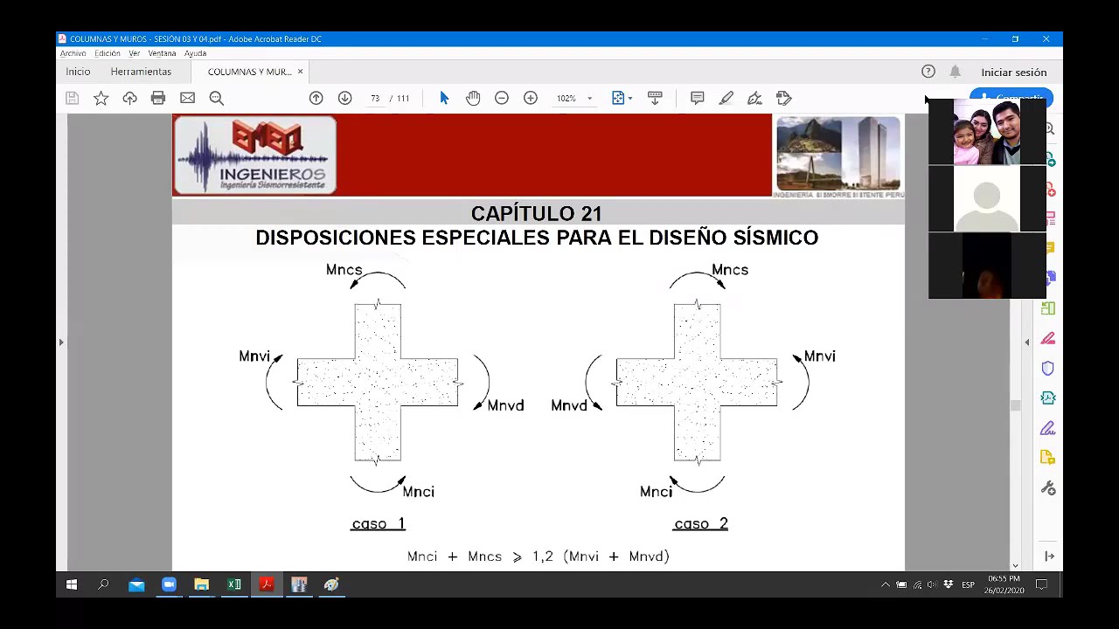Open the Archivo menu
Screen dimensions: 1119x629
pos(73,53)
